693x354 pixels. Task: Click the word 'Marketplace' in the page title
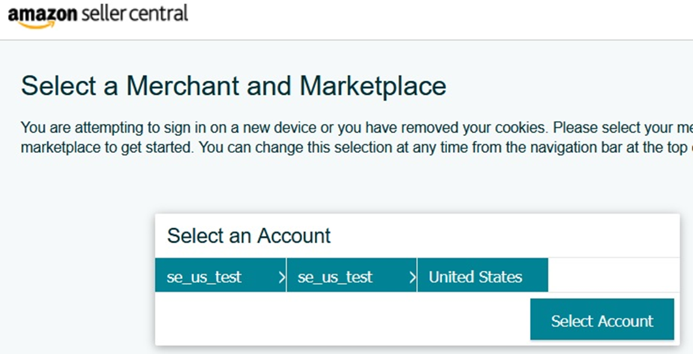pos(373,86)
